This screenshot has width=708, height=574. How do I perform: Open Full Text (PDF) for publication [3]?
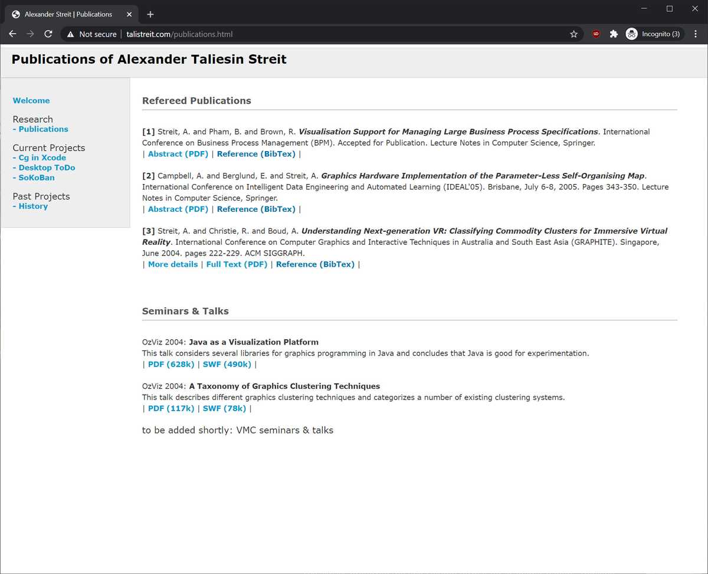coord(237,264)
